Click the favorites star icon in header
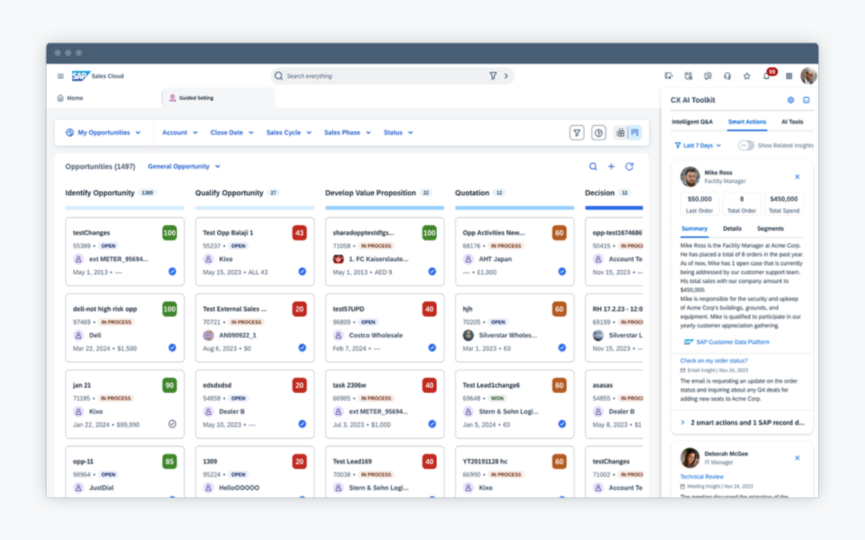This screenshot has height=540, width=865. [x=747, y=76]
